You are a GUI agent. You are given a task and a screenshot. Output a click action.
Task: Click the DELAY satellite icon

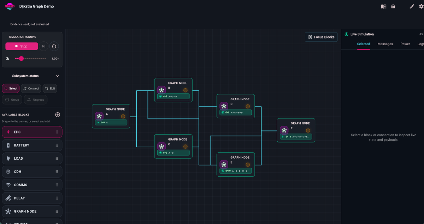[8, 198]
